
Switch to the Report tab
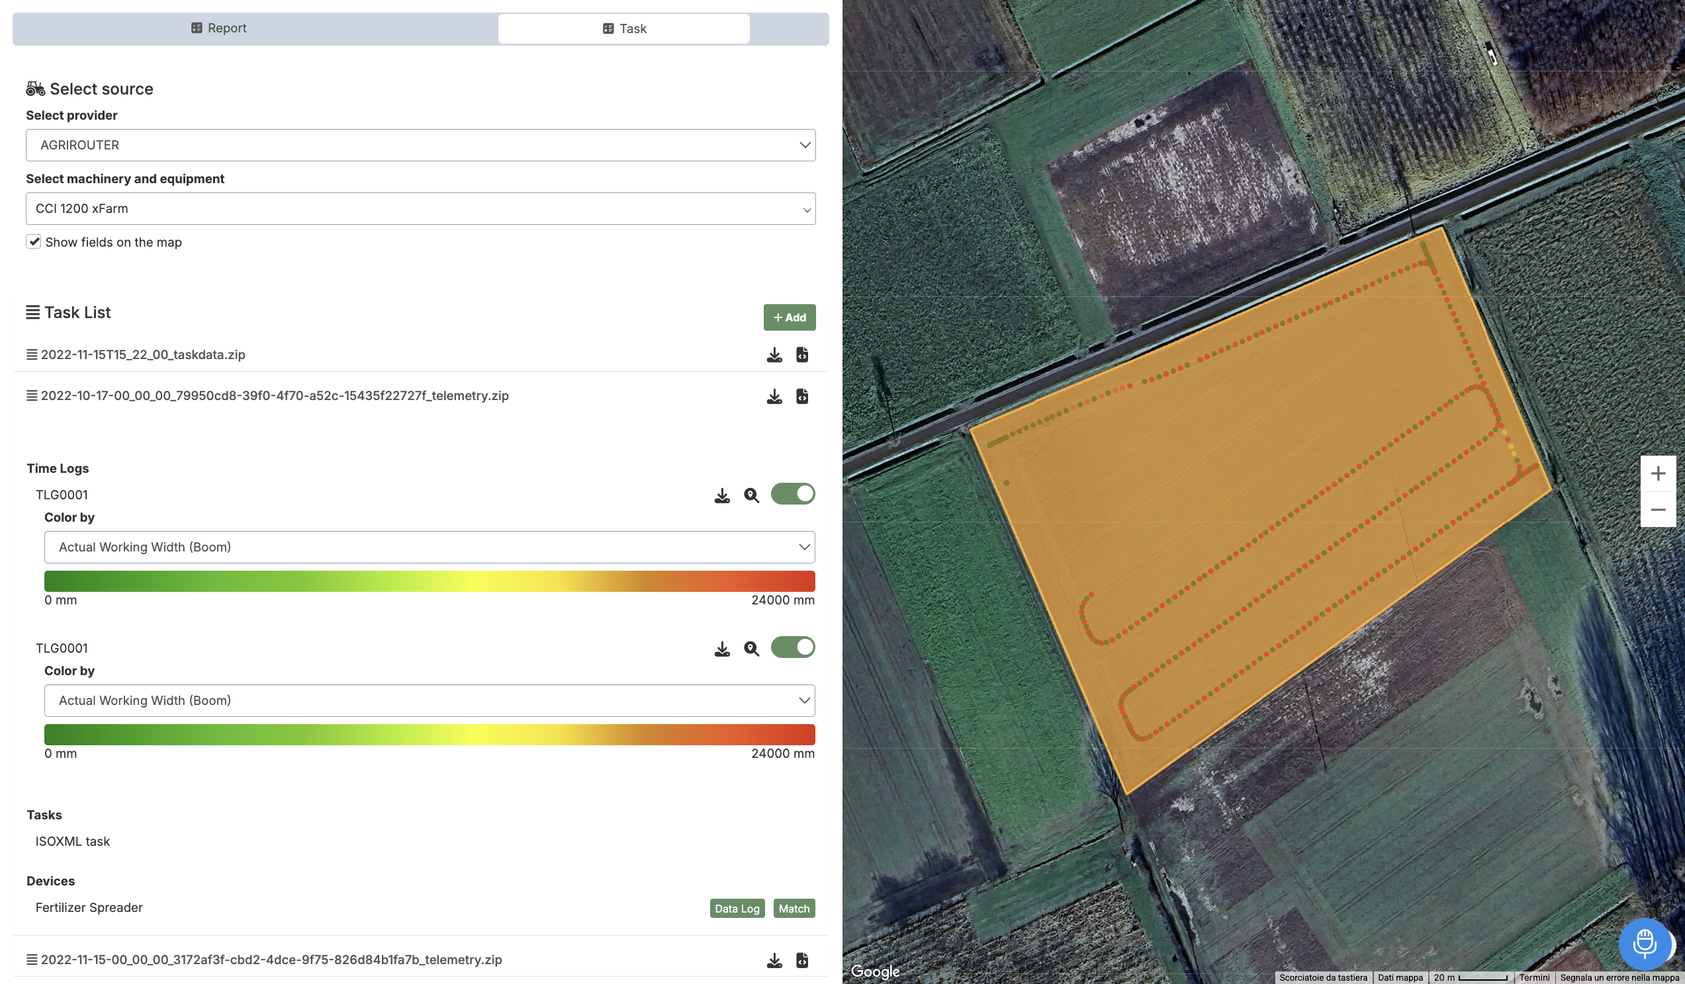tap(218, 28)
